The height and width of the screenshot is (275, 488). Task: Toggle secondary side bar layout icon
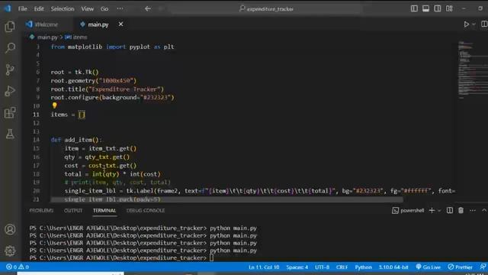(x=437, y=8)
